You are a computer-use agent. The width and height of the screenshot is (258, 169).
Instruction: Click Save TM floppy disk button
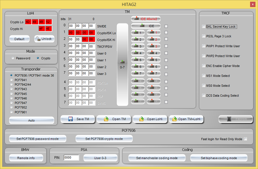[x=78, y=119]
